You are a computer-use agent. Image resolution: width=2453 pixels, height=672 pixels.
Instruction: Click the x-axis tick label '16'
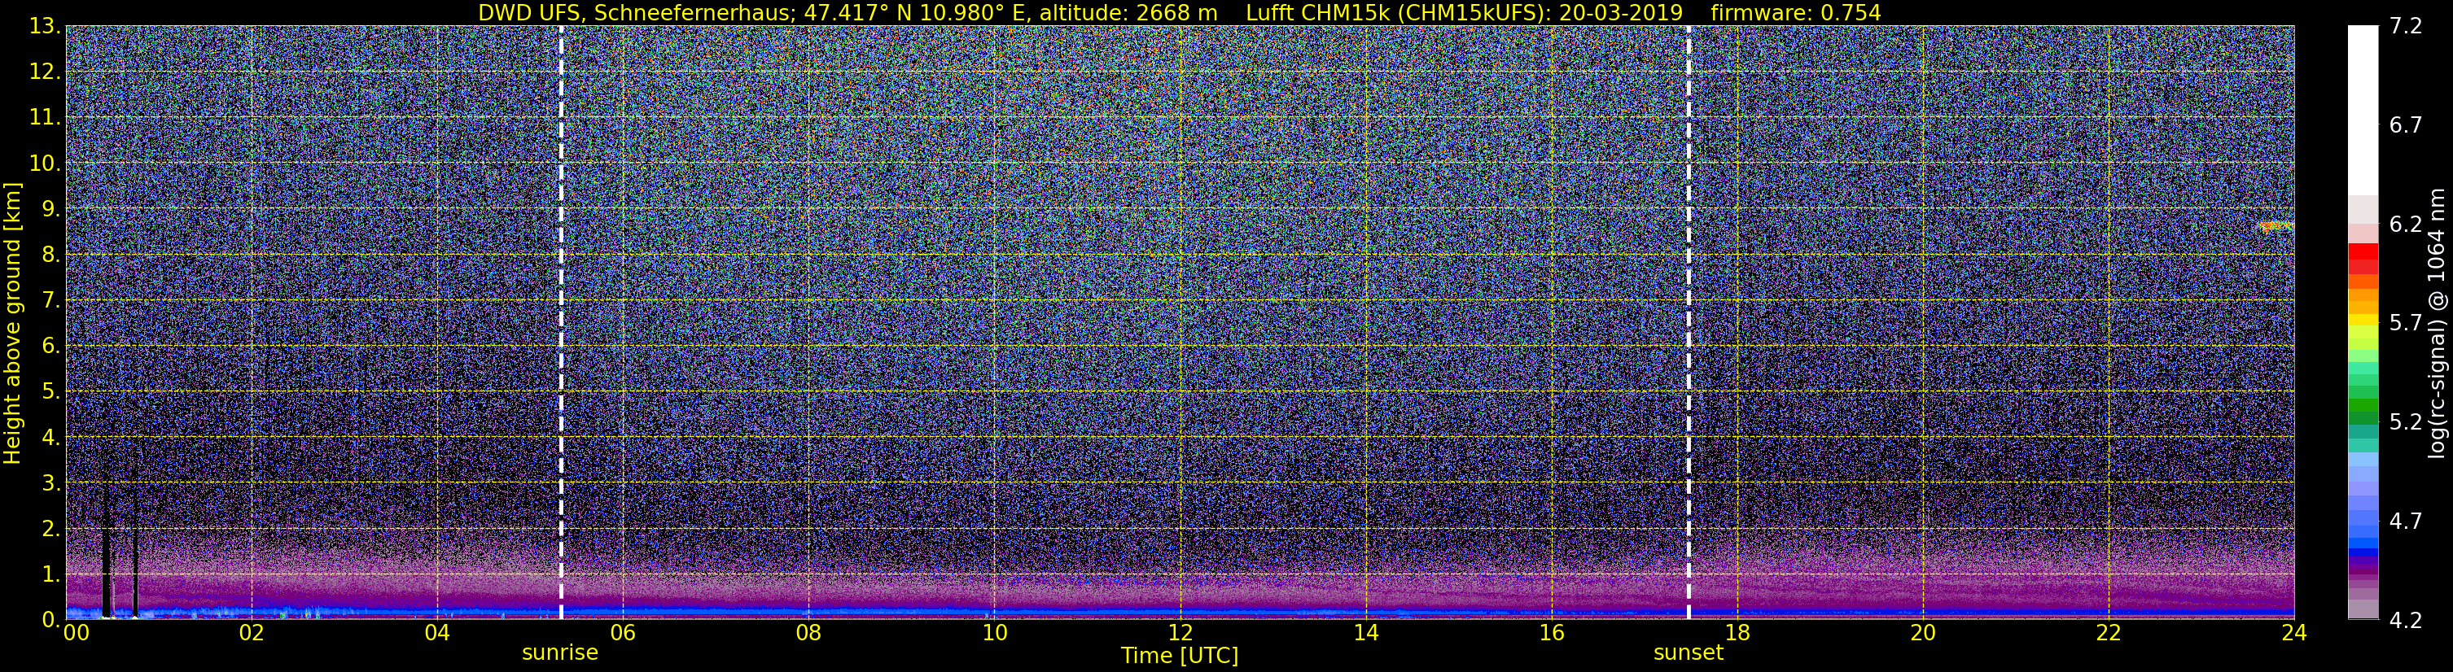[1551, 634]
